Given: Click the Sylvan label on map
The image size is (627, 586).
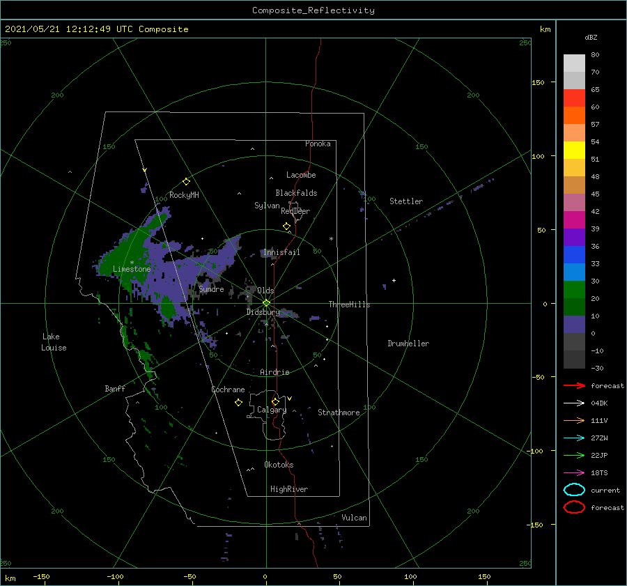Looking at the screenshot, I should (267, 206).
